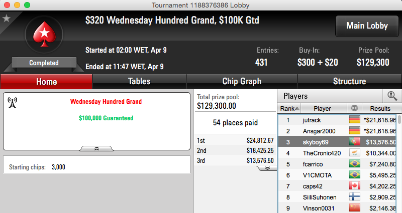This screenshot has height=213, width=402.
Task: Click the broadcast antenna icon
Action: tap(12, 102)
